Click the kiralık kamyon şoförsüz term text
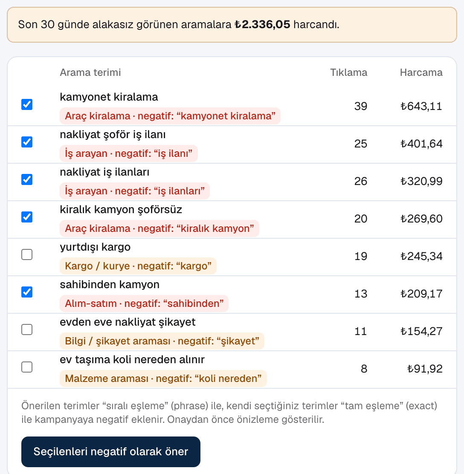Viewport: 464px width, 474px height. (x=121, y=209)
